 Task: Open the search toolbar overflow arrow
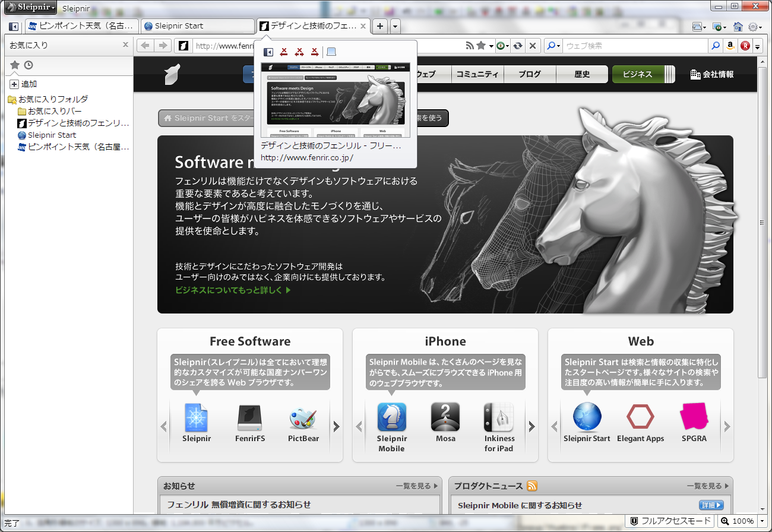[x=758, y=46]
